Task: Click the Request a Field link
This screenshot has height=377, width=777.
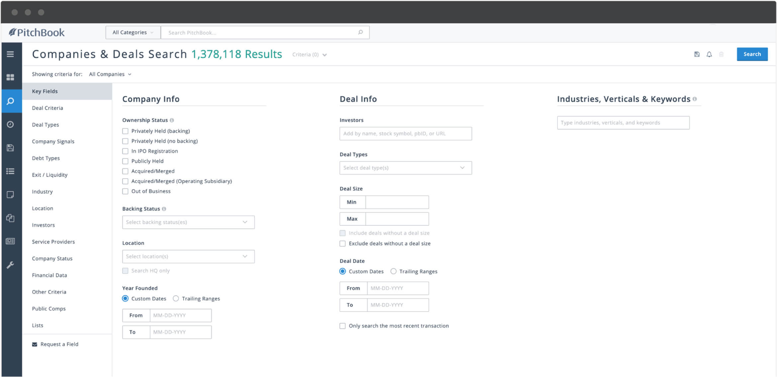Action: pyautogui.click(x=59, y=344)
